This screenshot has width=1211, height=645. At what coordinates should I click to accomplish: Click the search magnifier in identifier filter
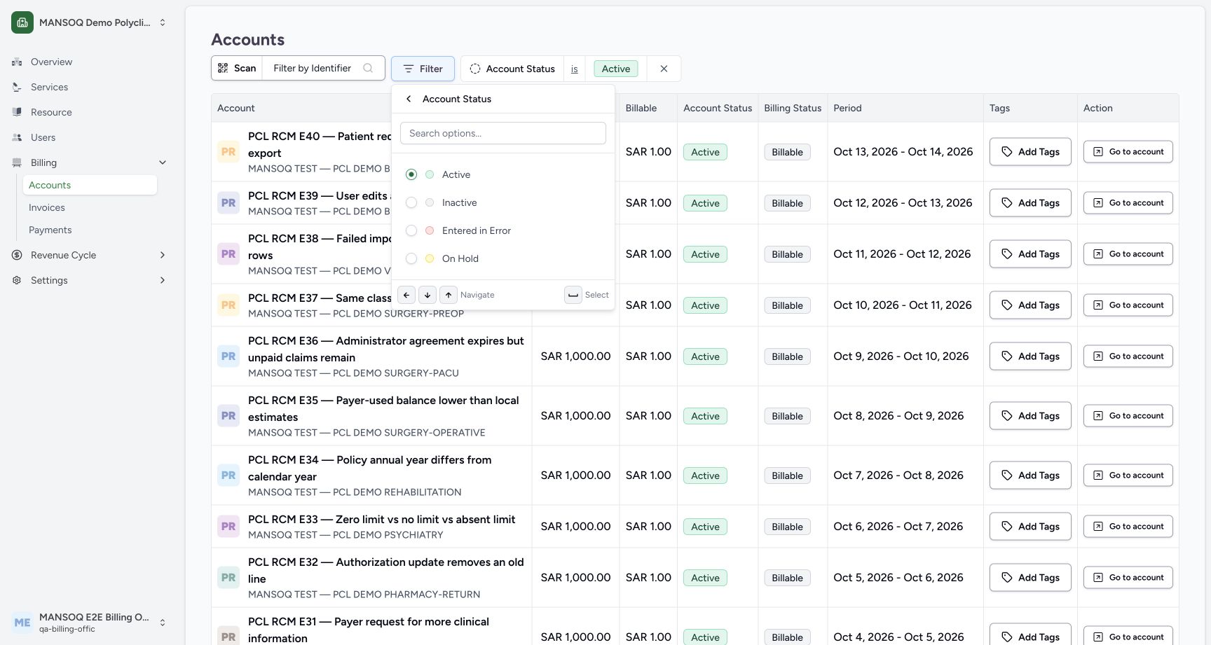(368, 68)
